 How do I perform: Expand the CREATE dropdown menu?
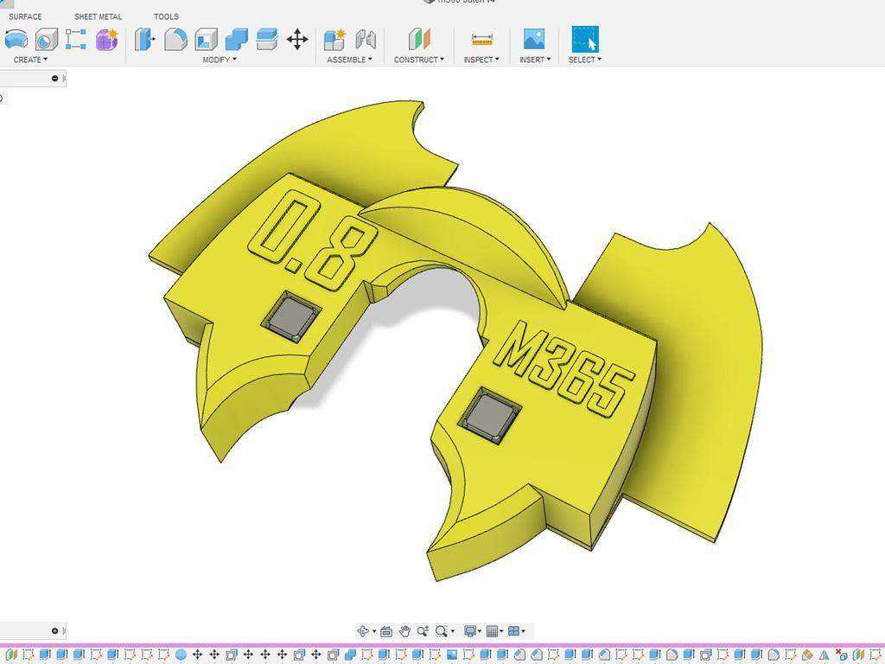point(30,60)
